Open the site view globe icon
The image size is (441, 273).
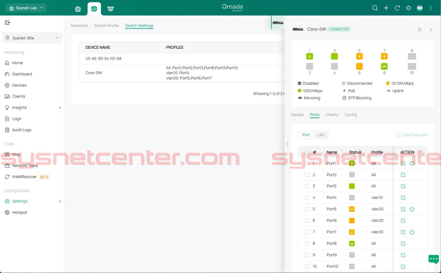(94, 9)
